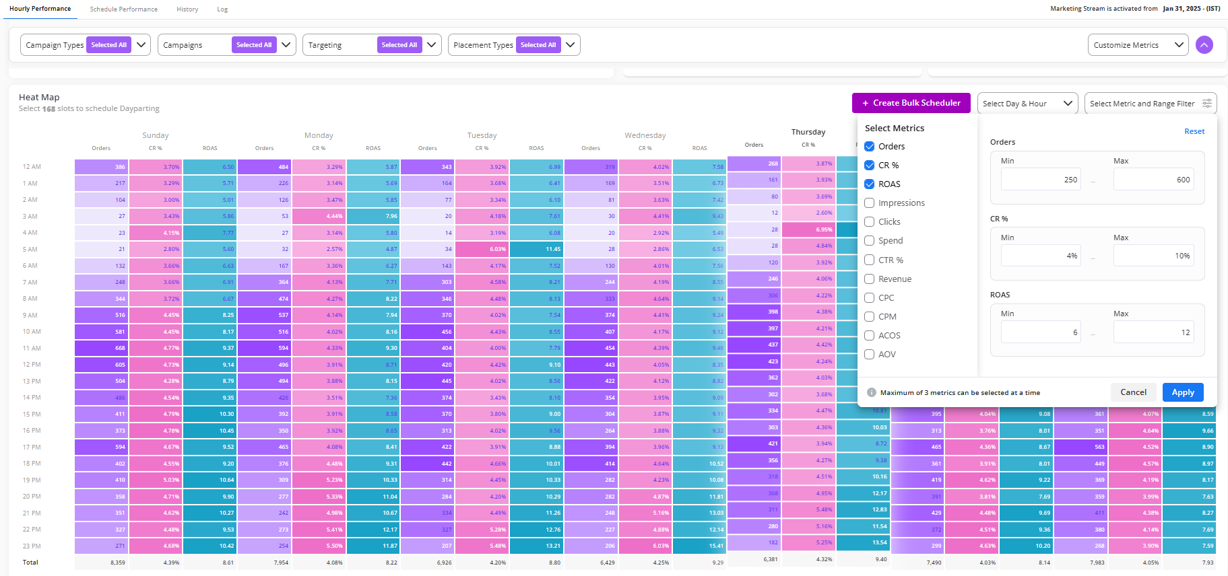
Task: Uncheck the Orders metric checkbox
Action: (870, 147)
